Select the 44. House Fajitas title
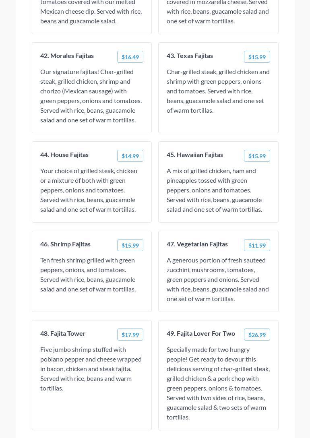This screenshot has height=438, width=310. pyautogui.click(x=64, y=155)
